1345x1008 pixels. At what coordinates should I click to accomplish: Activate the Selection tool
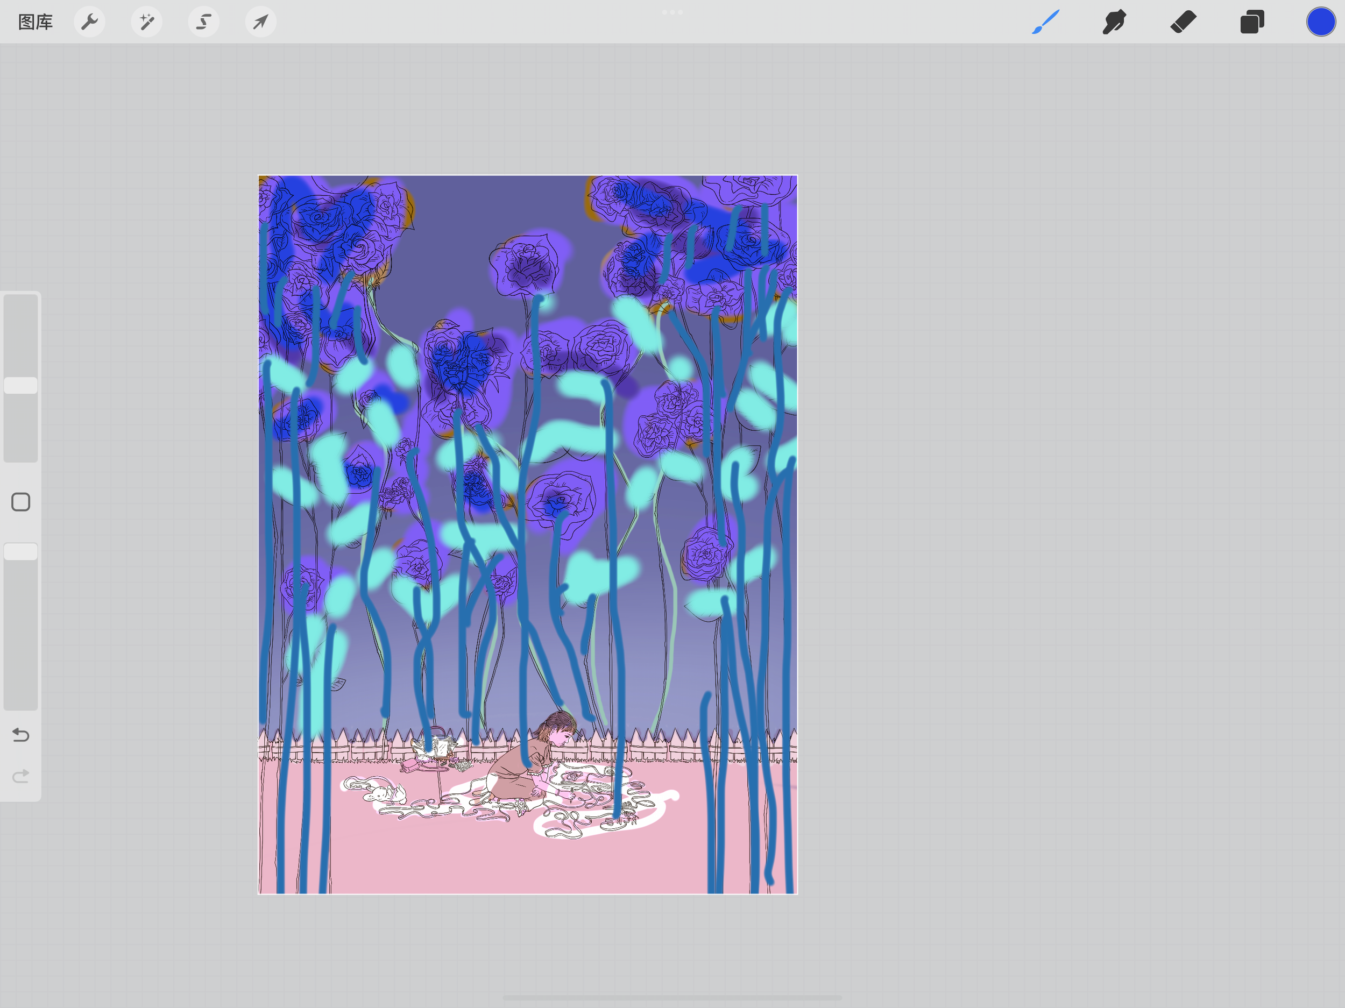[204, 22]
